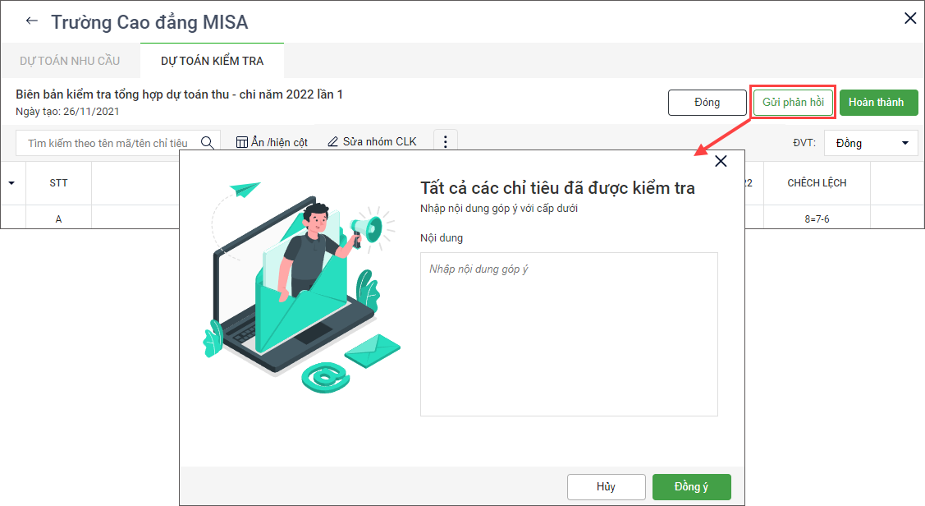Click the STT column header
Screen dimensions: 925x506
tap(58, 183)
